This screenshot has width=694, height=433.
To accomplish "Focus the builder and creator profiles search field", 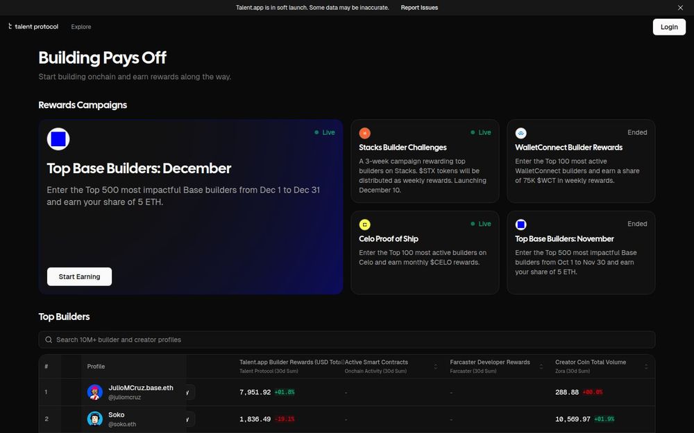I will [x=347, y=339].
